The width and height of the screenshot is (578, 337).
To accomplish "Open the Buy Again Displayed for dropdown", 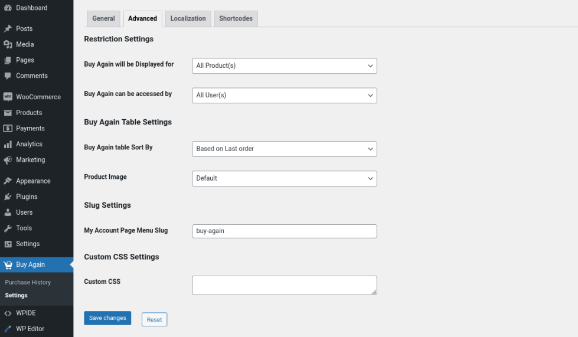I will tap(284, 66).
